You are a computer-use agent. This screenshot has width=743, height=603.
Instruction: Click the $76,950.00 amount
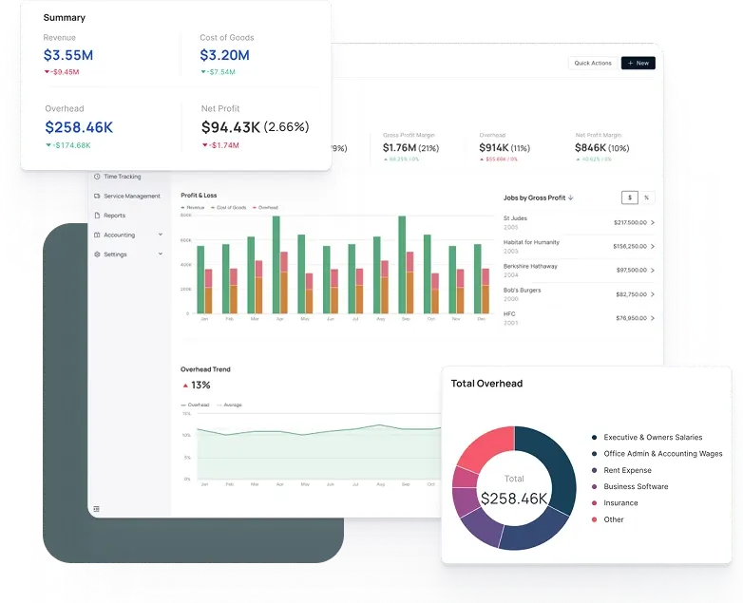coord(631,318)
